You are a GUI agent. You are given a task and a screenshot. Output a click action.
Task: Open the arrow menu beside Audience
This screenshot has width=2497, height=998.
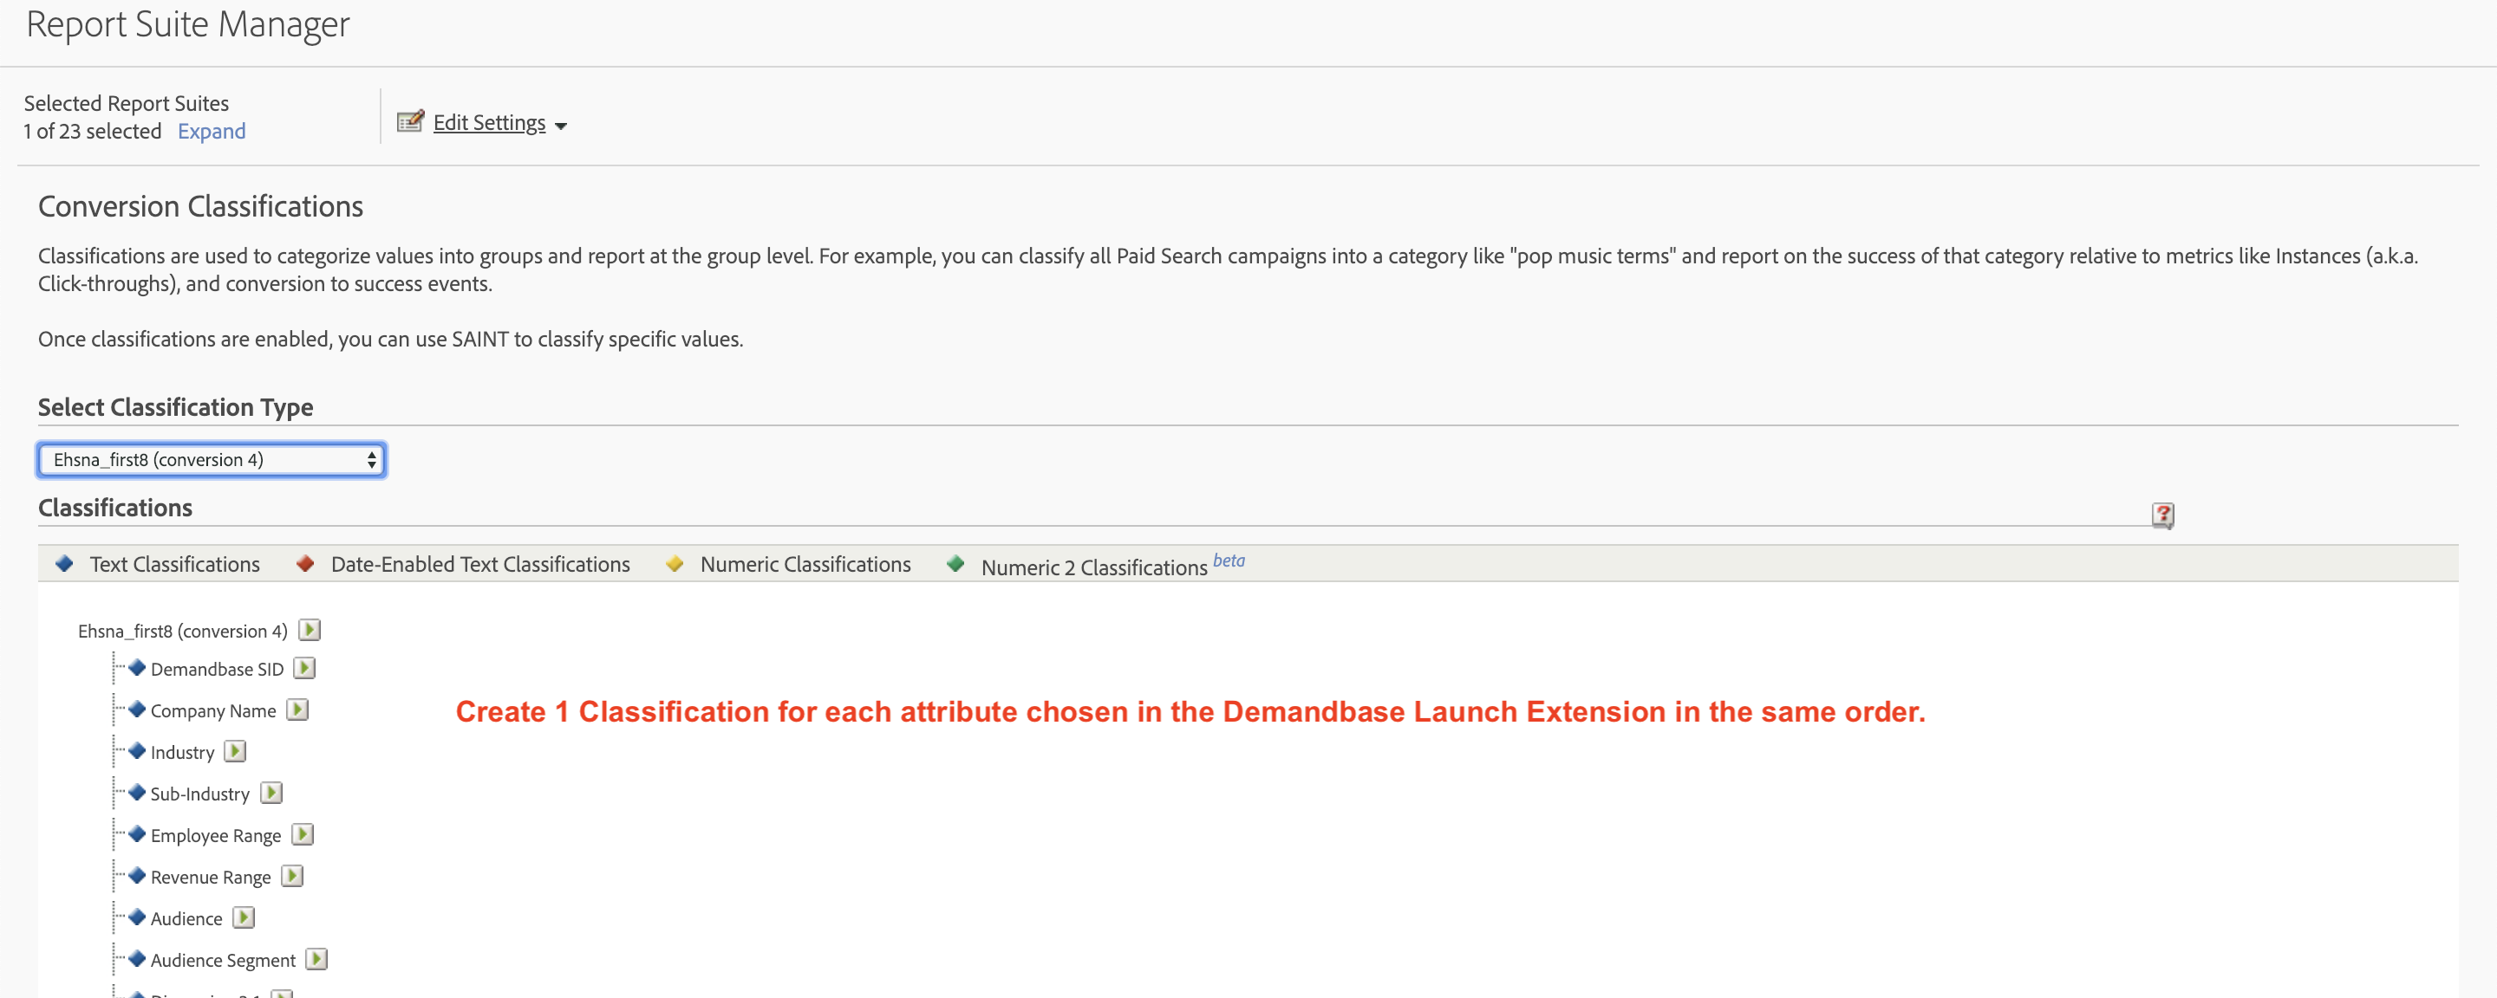pos(244,917)
